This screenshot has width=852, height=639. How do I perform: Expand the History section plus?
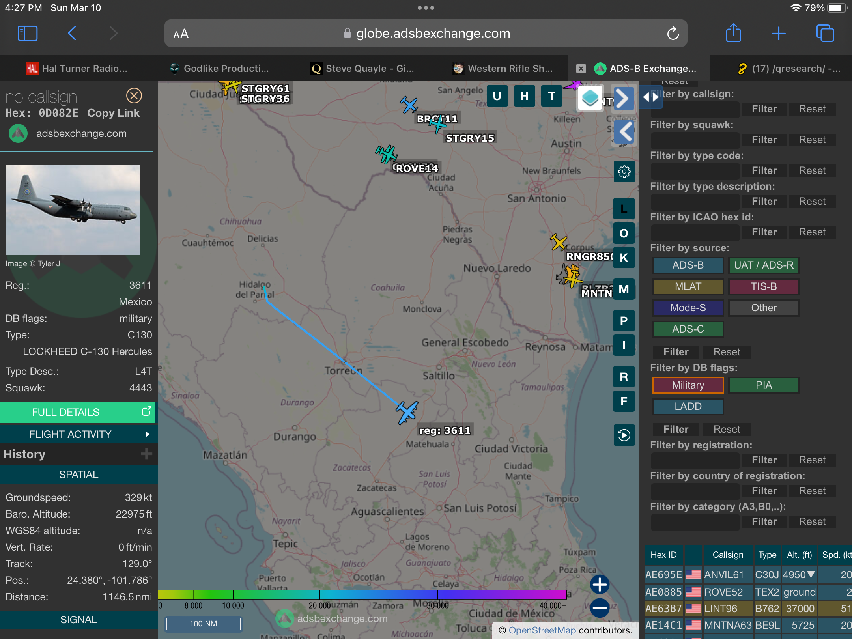(x=147, y=454)
